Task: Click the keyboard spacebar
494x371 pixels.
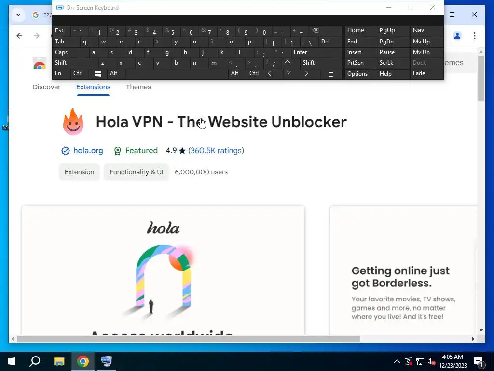Action: (x=177, y=74)
